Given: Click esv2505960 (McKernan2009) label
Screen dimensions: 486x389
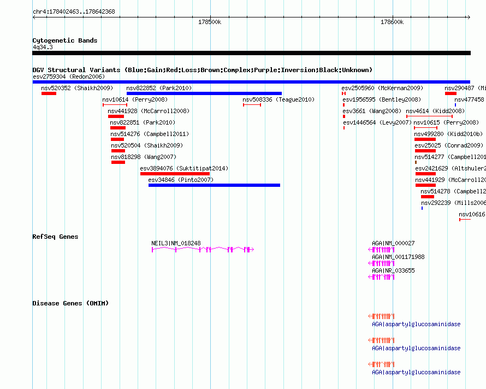Looking at the screenshot, I should 382,88.
